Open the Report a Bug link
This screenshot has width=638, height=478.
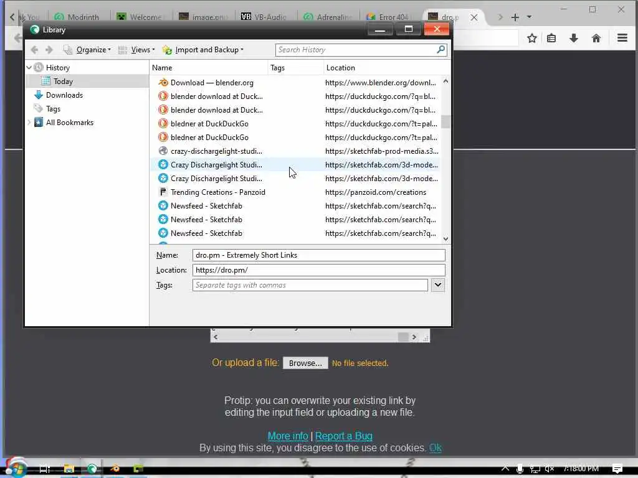tap(343, 436)
